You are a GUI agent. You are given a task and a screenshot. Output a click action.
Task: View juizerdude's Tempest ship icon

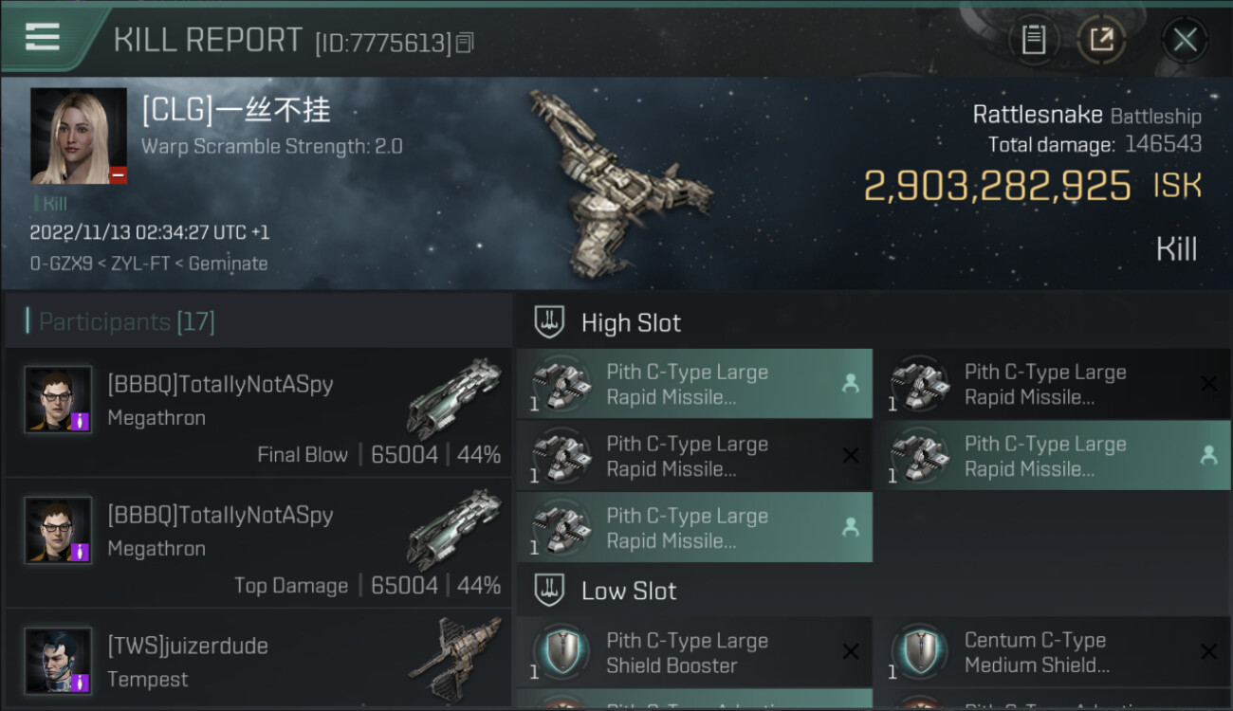click(453, 660)
